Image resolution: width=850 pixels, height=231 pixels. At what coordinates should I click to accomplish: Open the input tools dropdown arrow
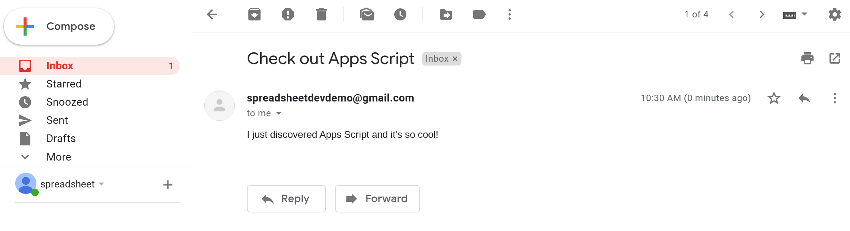tap(804, 14)
